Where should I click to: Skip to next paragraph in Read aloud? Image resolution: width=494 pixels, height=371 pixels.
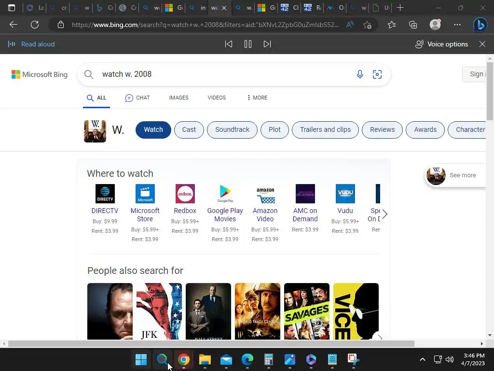pos(267,44)
